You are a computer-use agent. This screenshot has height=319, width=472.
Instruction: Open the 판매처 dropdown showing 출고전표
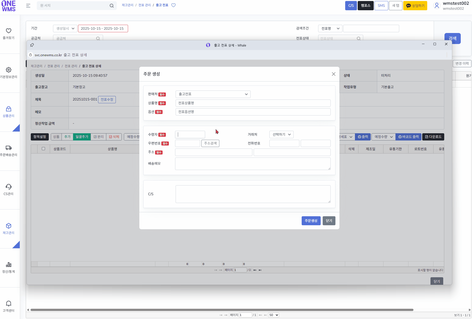click(213, 94)
